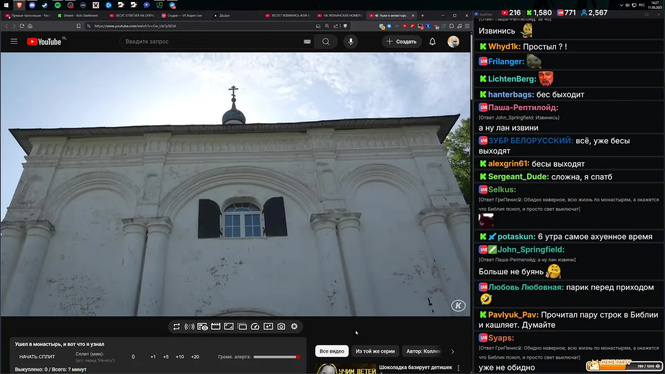665x374 pixels.
Task: Open Telegram from the taskbar
Action: 172,5
